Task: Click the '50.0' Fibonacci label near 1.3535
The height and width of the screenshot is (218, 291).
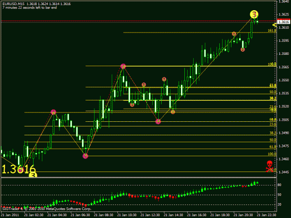Action: (273, 92)
